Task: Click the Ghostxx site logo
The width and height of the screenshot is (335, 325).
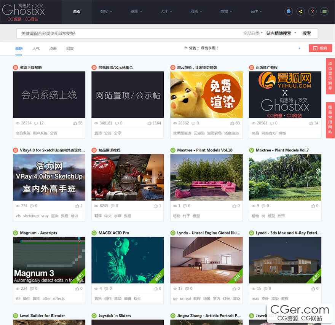Action: [24, 12]
